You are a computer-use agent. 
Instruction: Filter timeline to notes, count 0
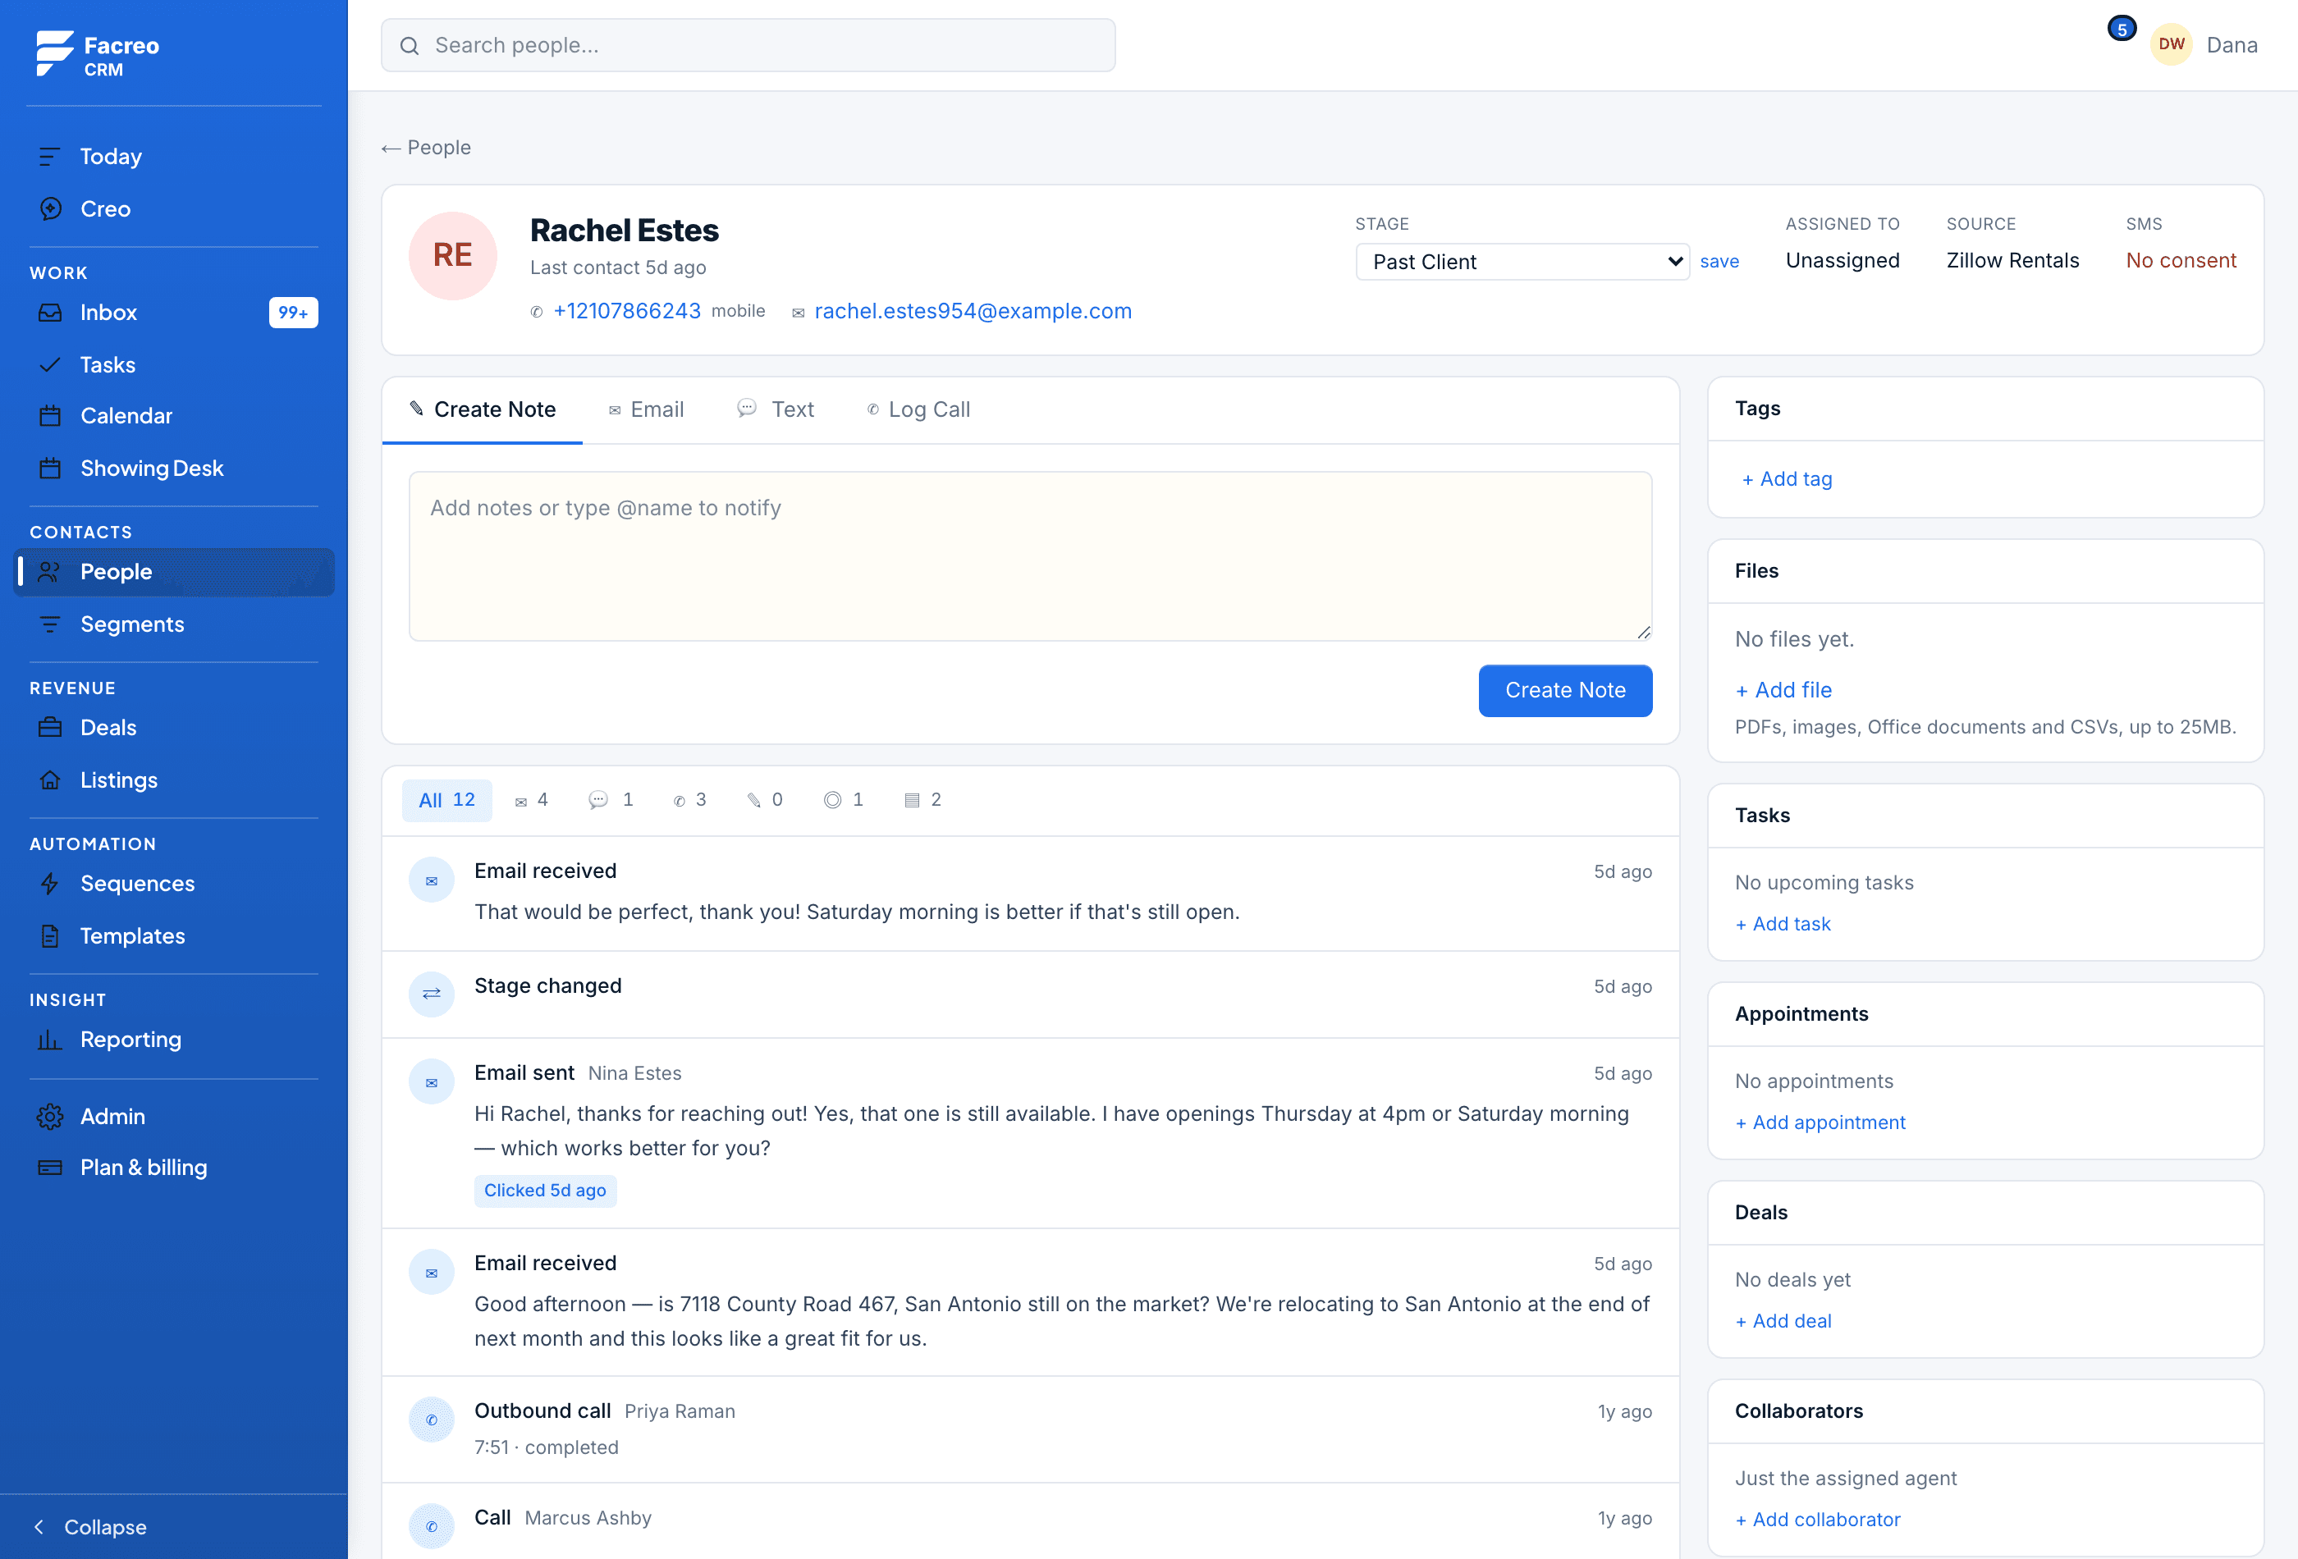[x=764, y=800]
